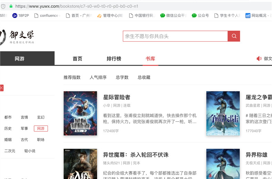The height and width of the screenshot is (179, 272).
Task: Open the 学生卡个人 bookmark
Action: [228, 15]
